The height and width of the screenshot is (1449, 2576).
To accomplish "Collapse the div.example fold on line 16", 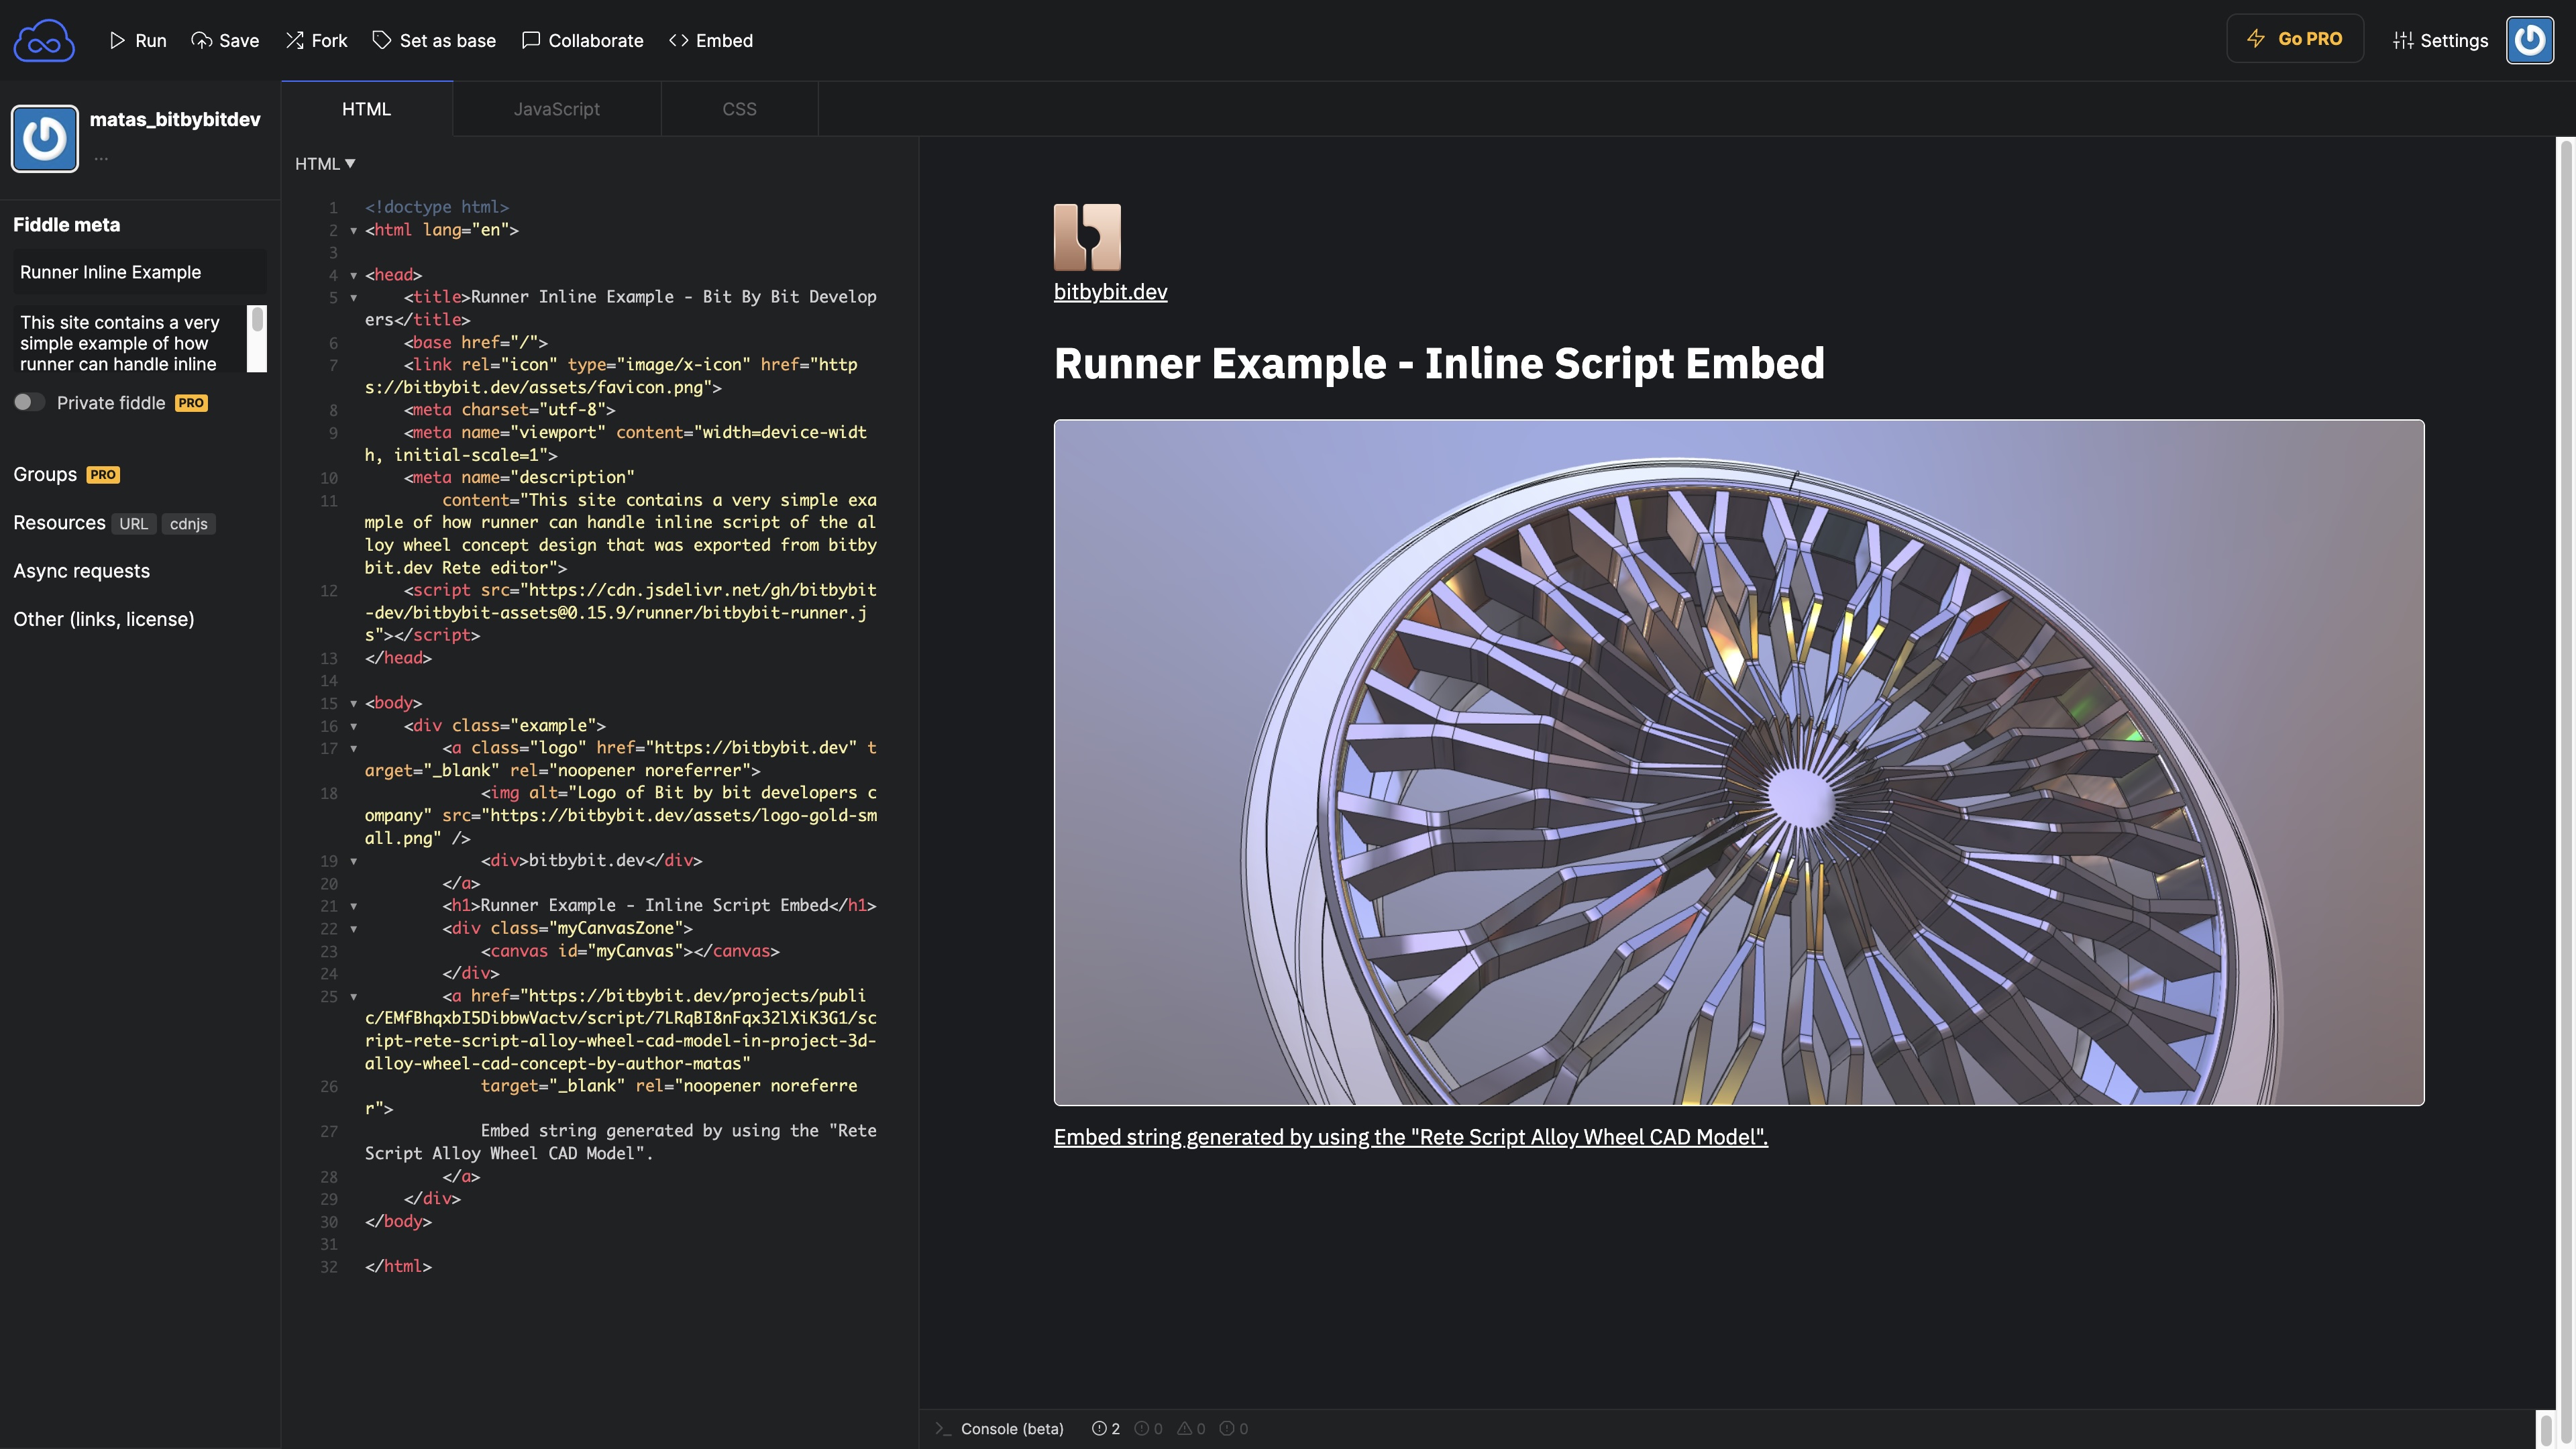I will click(353, 727).
